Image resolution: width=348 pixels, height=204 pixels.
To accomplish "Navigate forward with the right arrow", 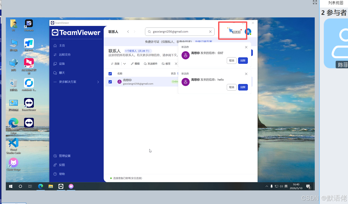I will (134, 32).
